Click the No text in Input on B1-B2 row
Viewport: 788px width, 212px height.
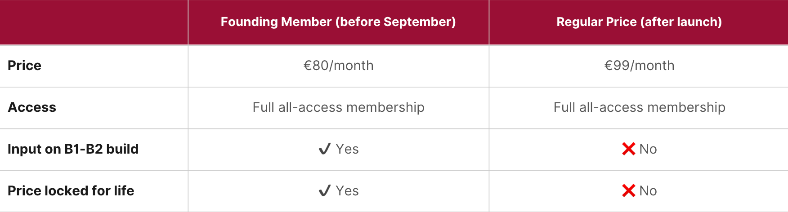(648, 149)
